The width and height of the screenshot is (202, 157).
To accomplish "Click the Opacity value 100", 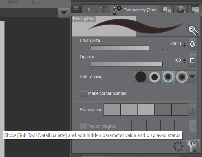I will [x=177, y=60].
